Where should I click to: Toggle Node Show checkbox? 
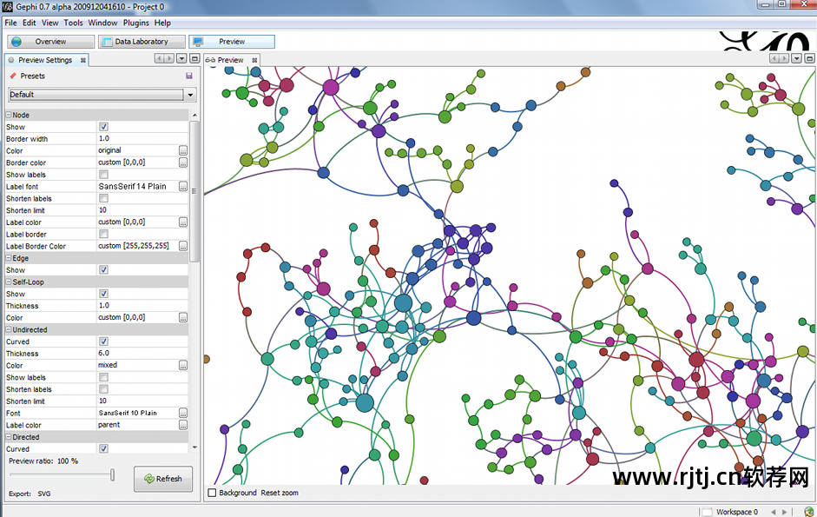click(103, 127)
